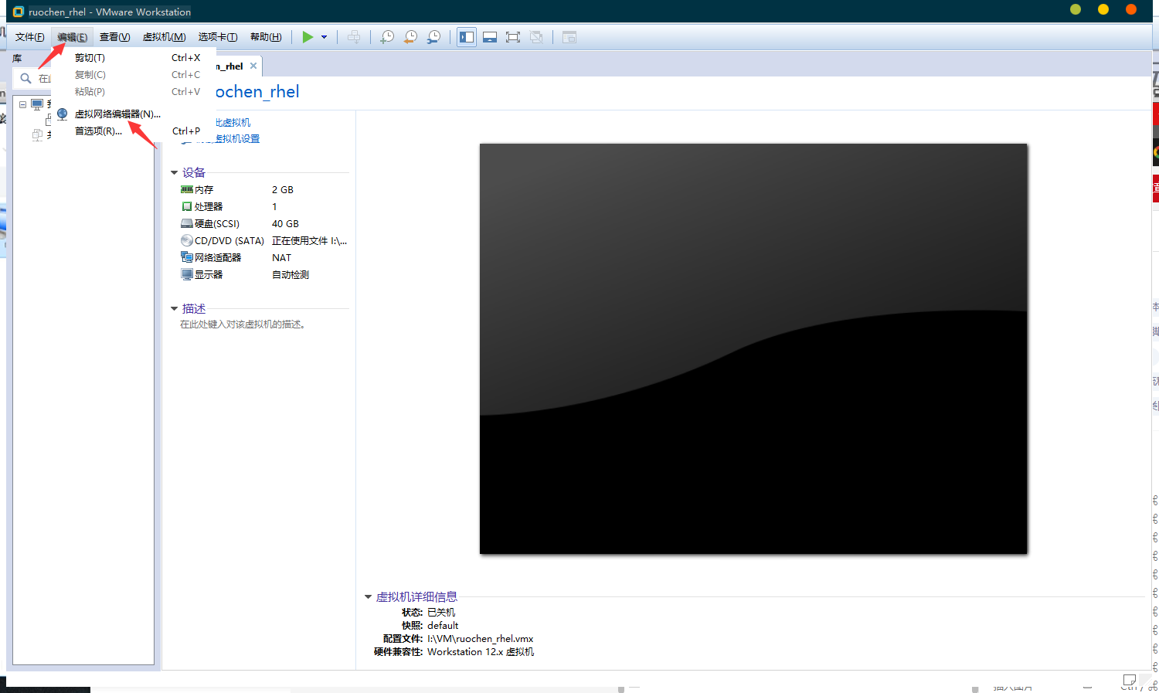Click the description text field placeholder
This screenshot has width=1159, height=693.
tap(243, 324)
